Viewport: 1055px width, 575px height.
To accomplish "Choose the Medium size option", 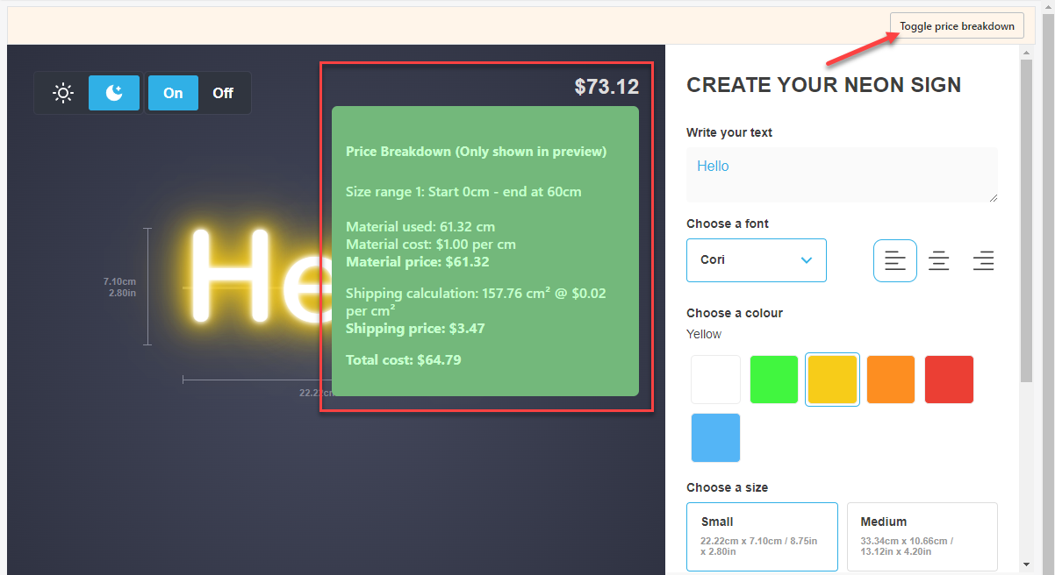I will coord(922,536).
